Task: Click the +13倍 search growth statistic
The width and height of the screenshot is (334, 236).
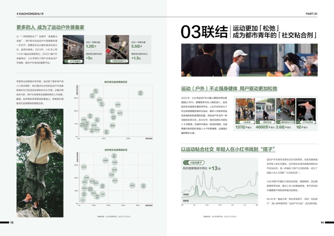Action: [x=214, y=168]
